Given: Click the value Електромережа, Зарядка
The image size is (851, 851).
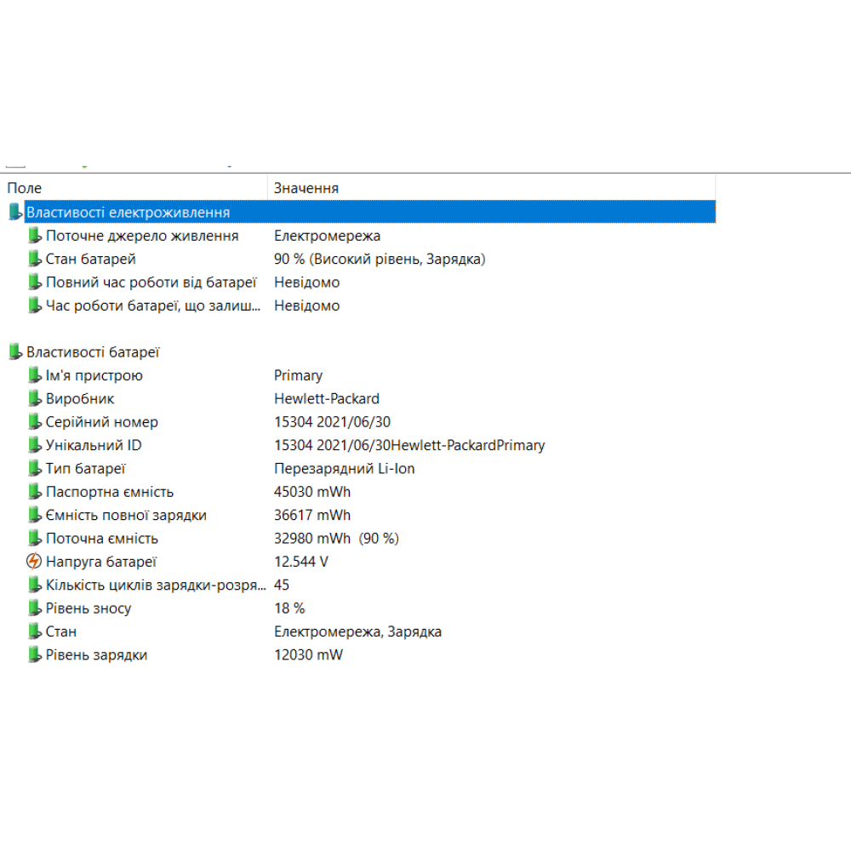Looking at the screenshot, I should [357, 631].
